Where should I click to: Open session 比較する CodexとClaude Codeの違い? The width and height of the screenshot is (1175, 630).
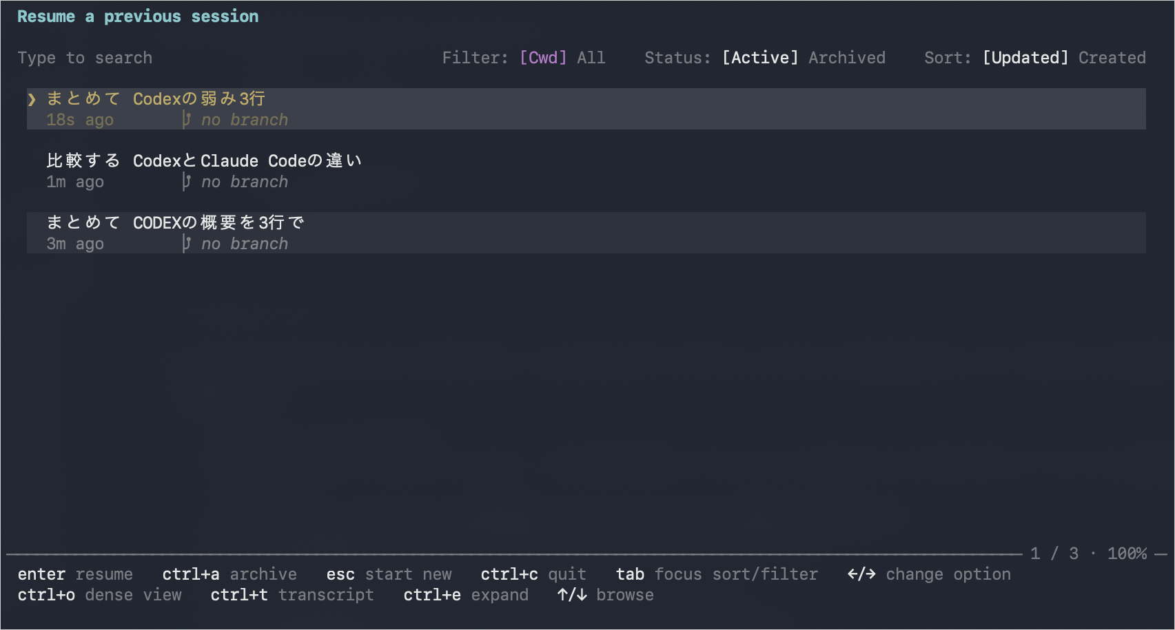[x=586, y=171]
